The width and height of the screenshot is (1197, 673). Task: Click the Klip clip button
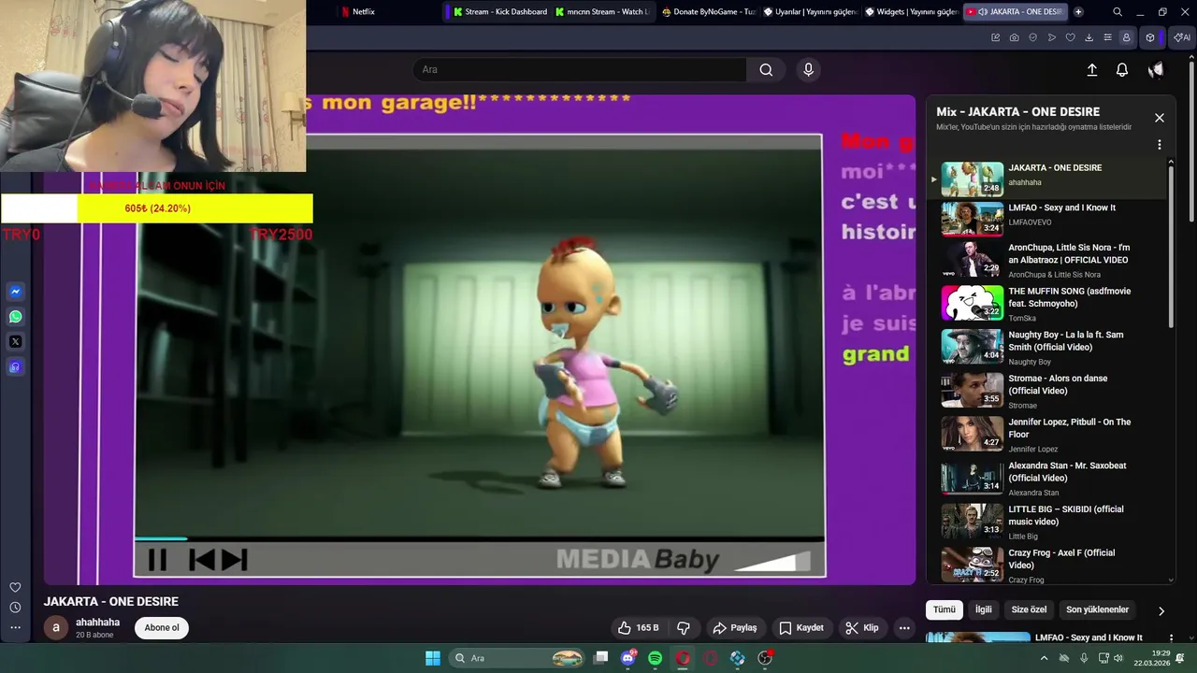[x=862, y=628]
